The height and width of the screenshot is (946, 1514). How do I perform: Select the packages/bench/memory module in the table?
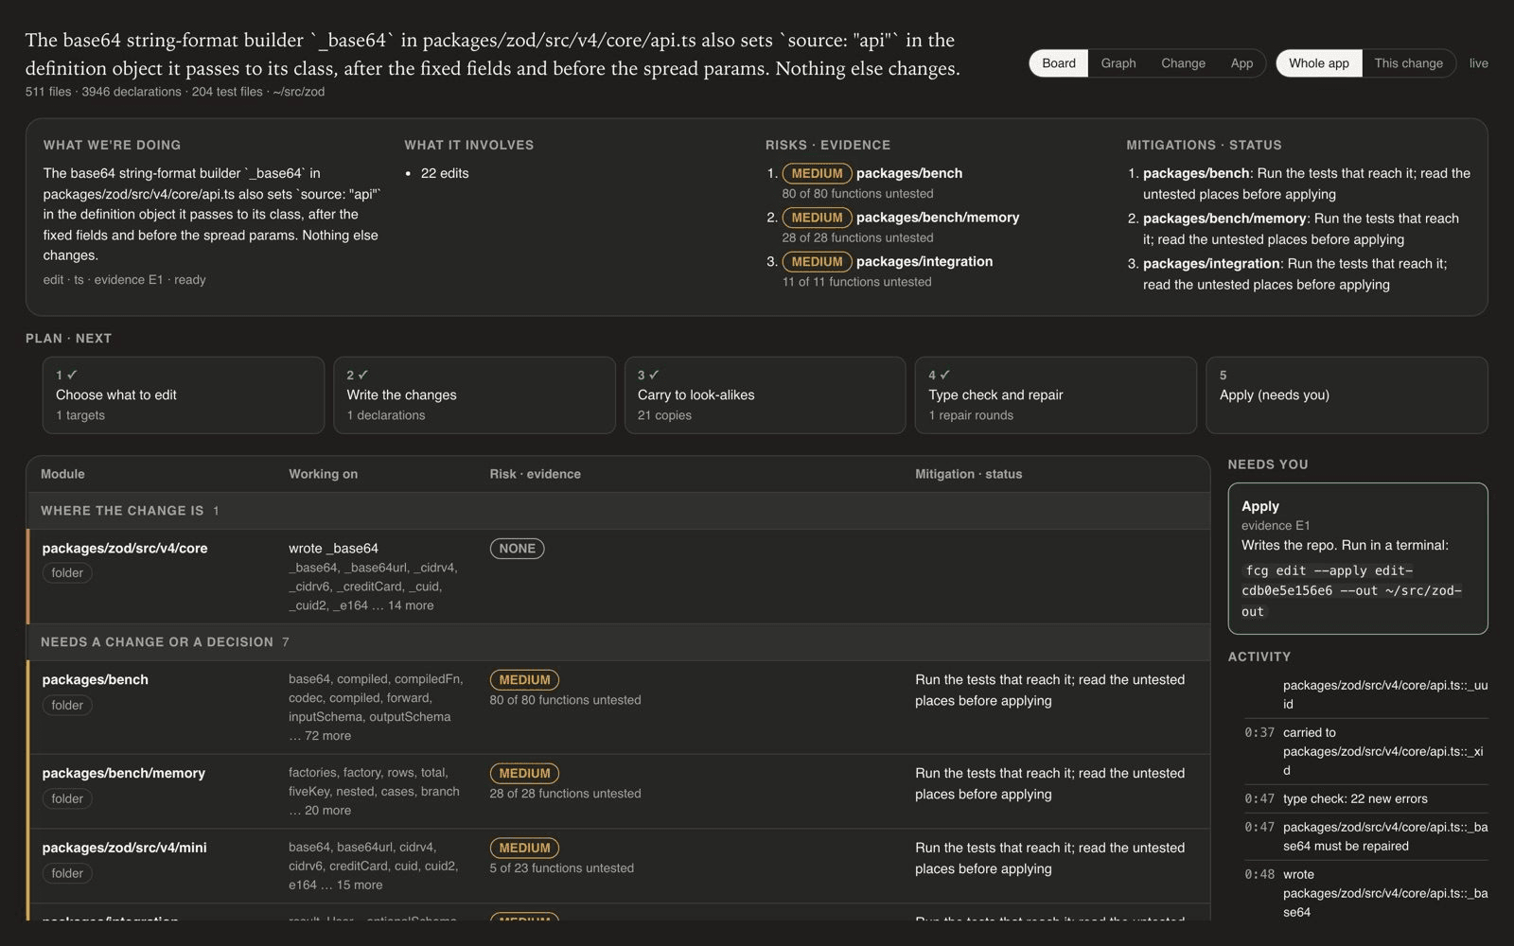pyautogui.click(x=618, y=792)
